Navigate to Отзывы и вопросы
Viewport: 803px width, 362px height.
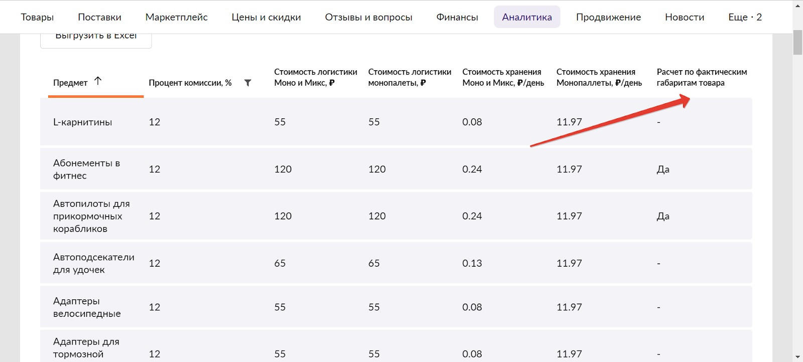coord(368,17)
